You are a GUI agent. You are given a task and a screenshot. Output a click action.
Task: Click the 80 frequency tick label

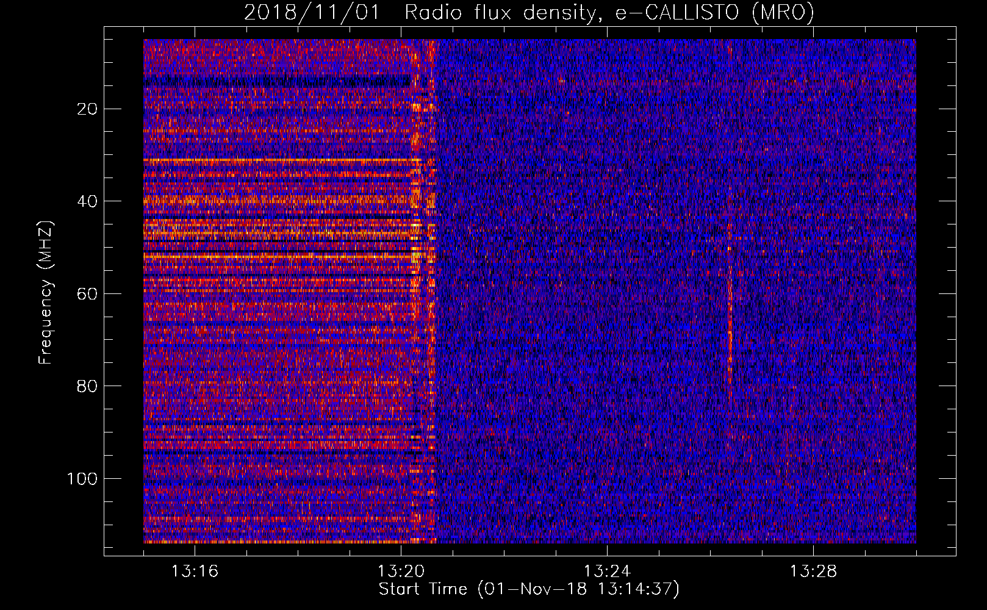click(x=88, y=386)
